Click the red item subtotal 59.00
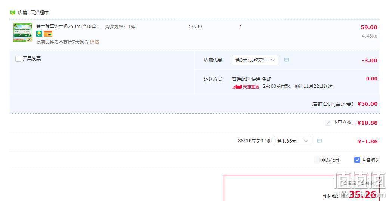The height and width of the screenshot is (201, 389). (369, 27)
